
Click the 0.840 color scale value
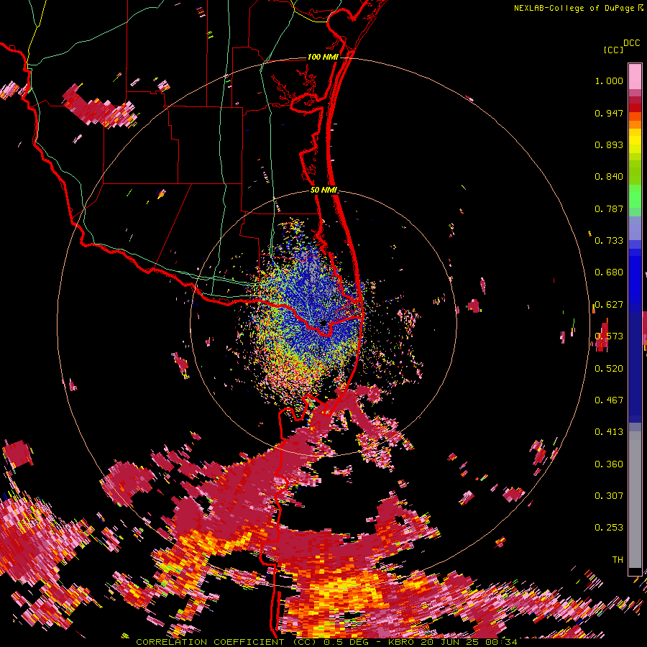click(x=609, y=177)
